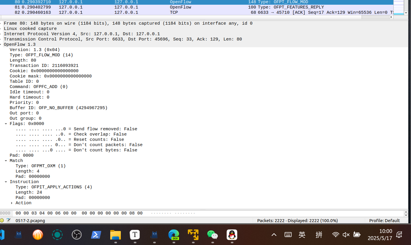Open the QQ penguin taskbar icon
Screen dimensions: 411x245
[x=232, y=235]
